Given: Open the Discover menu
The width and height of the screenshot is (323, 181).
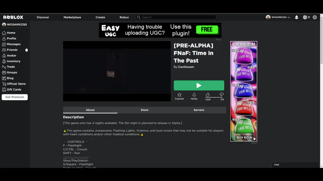Looking at the screenshot, I should click(43, 17).
